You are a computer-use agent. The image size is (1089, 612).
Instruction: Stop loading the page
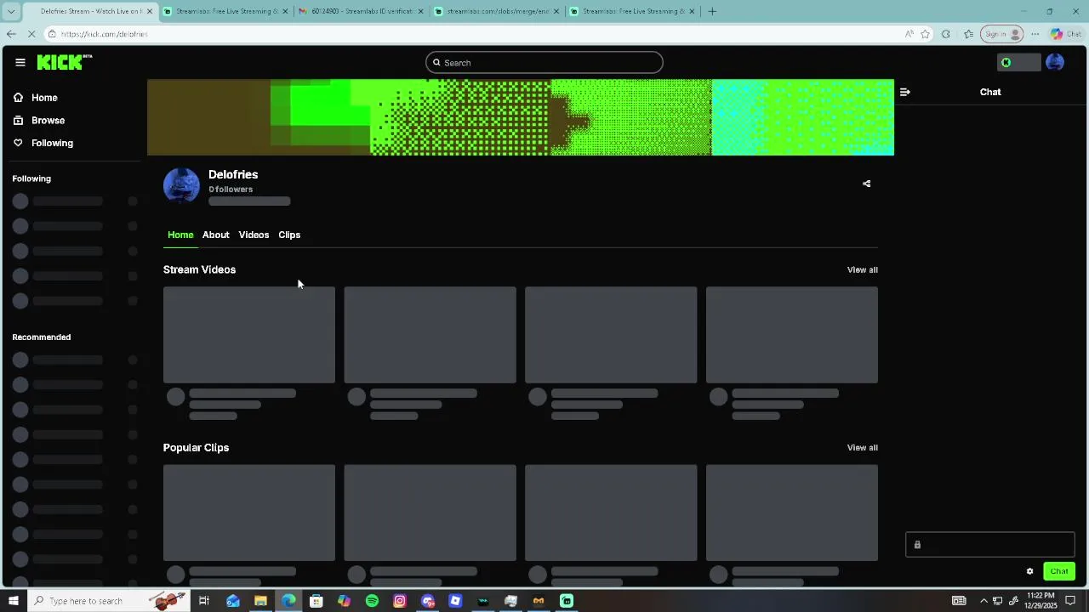click(x=31, y=34)
